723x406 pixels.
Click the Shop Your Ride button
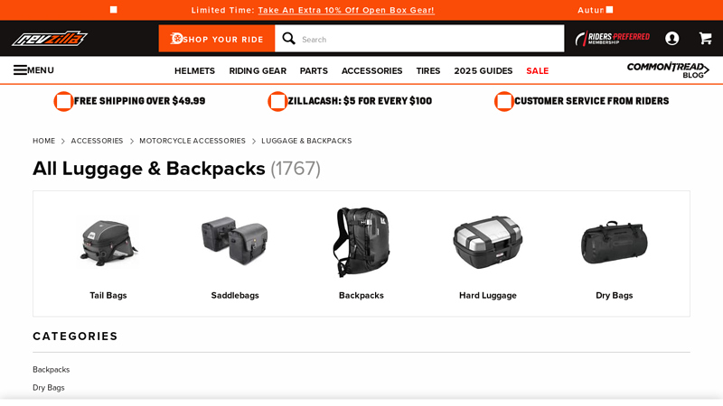[x=217, y=39]
